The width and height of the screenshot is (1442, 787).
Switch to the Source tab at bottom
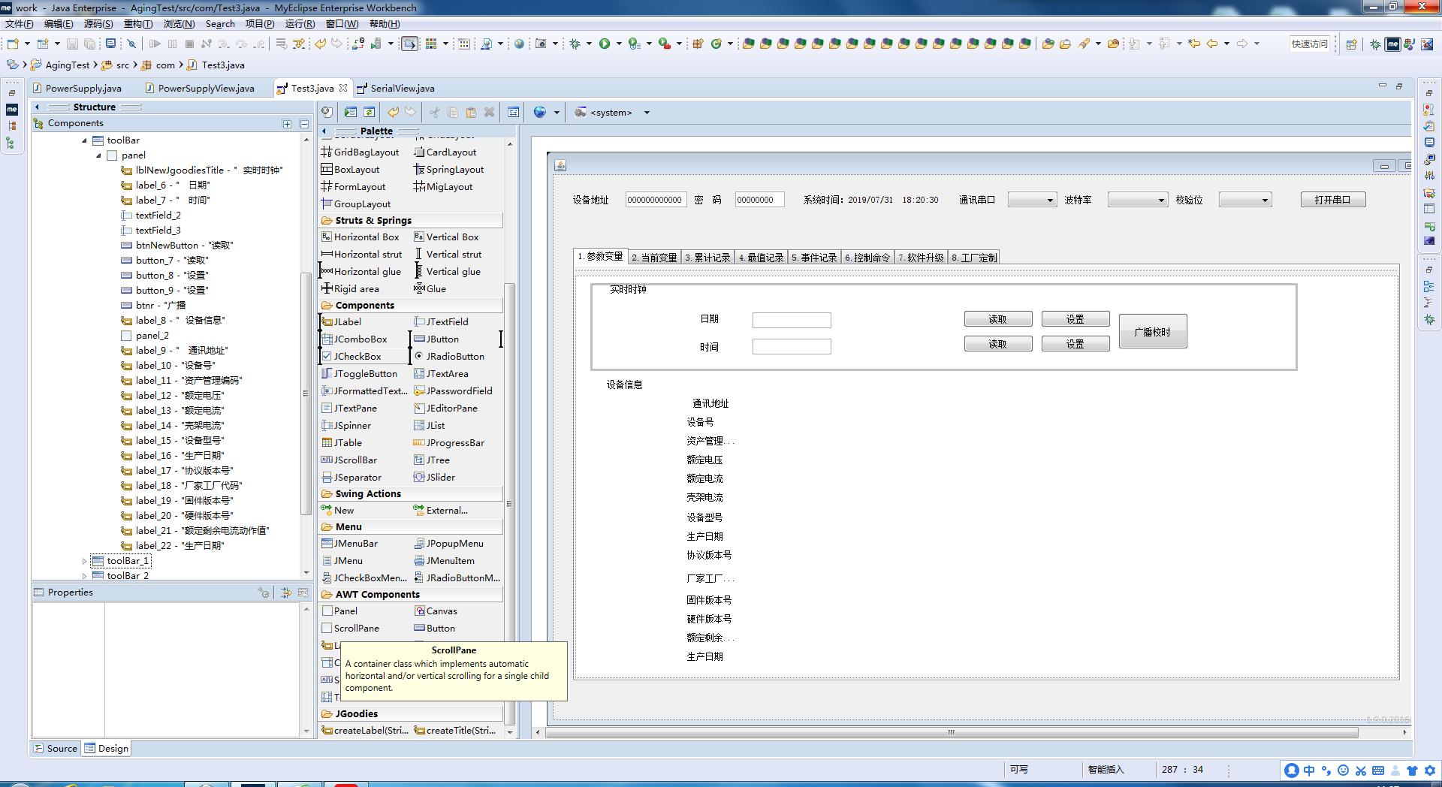click(x=56, y=748)
